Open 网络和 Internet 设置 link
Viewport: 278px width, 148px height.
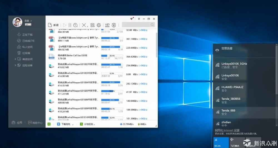(227, 130)
